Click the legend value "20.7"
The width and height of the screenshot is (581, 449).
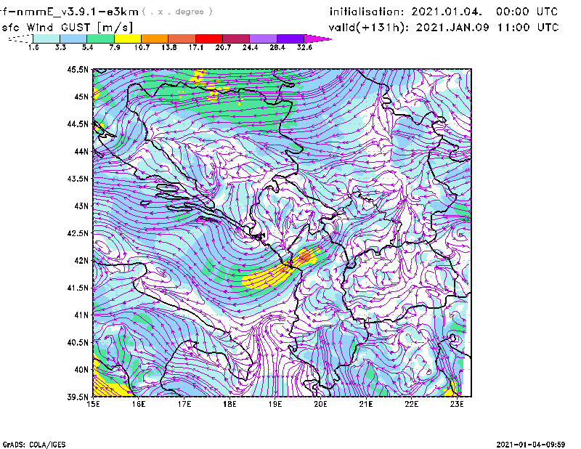pos(223,47)
